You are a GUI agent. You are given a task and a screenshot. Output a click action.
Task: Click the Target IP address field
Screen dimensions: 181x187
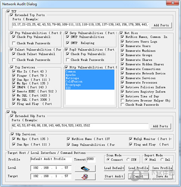click(51, 176)
